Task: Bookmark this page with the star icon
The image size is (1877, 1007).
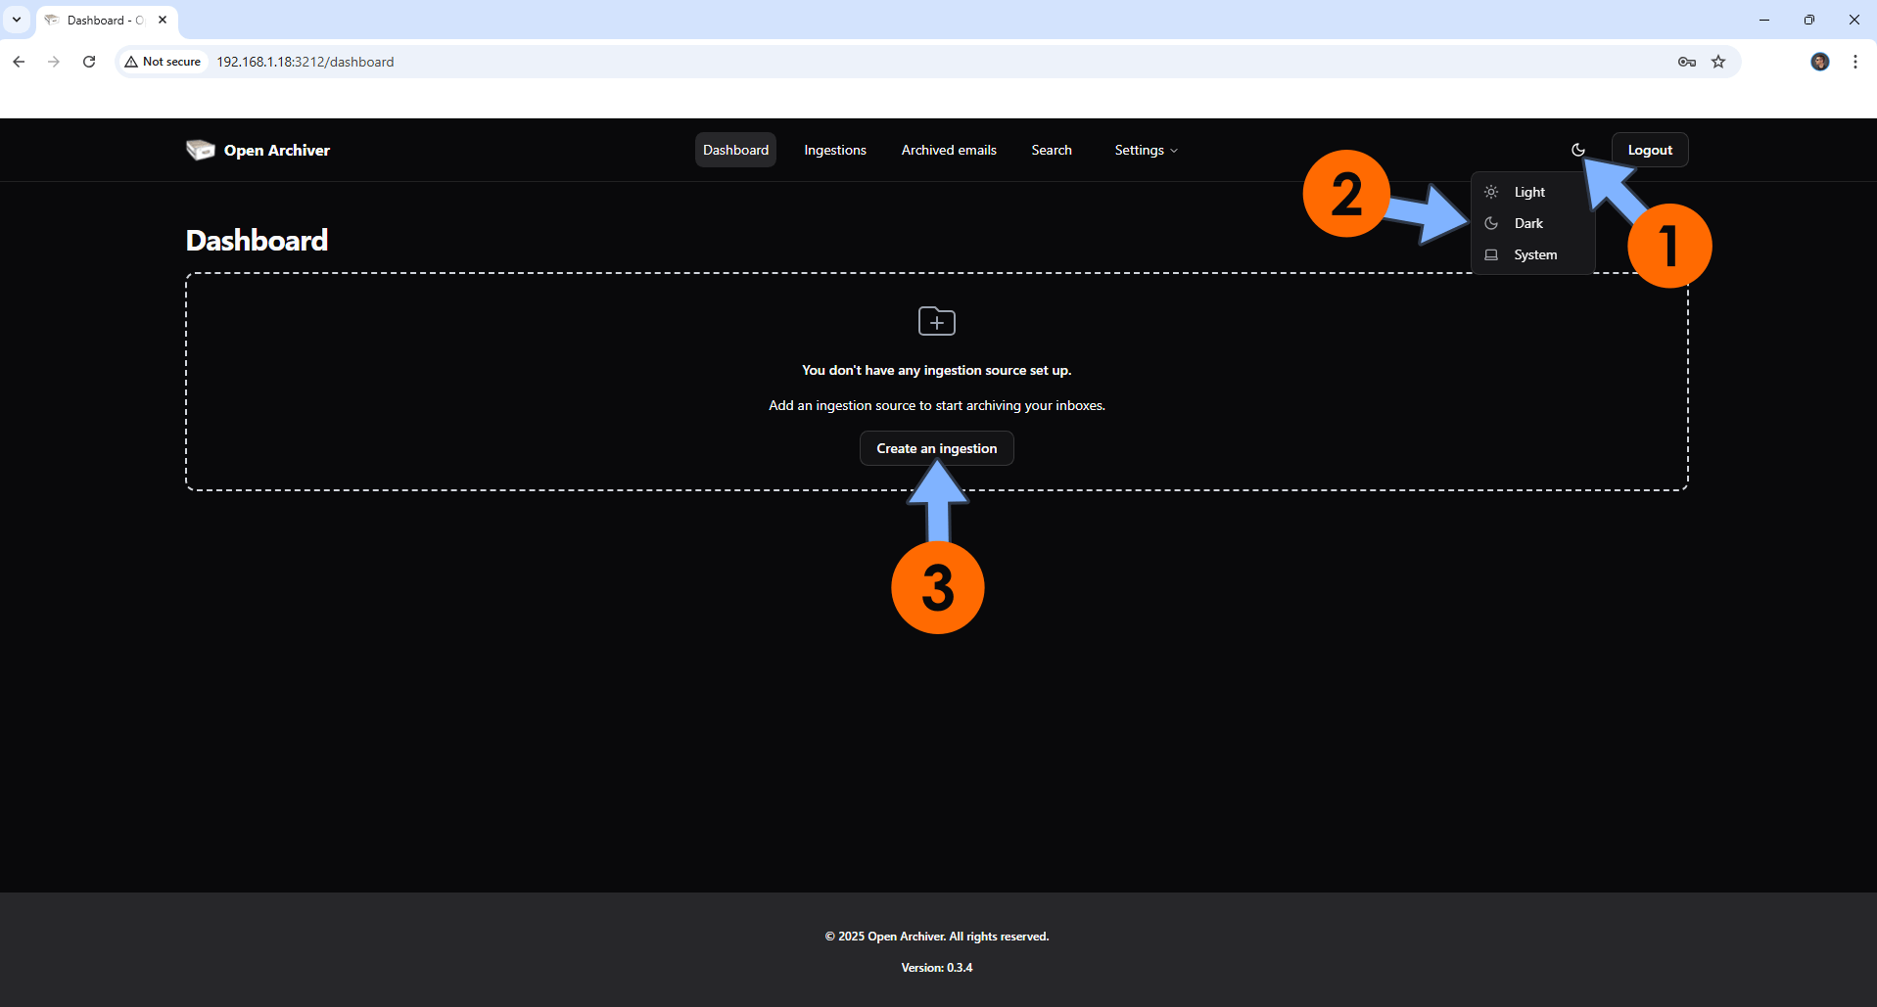Action: point(1717,62)
